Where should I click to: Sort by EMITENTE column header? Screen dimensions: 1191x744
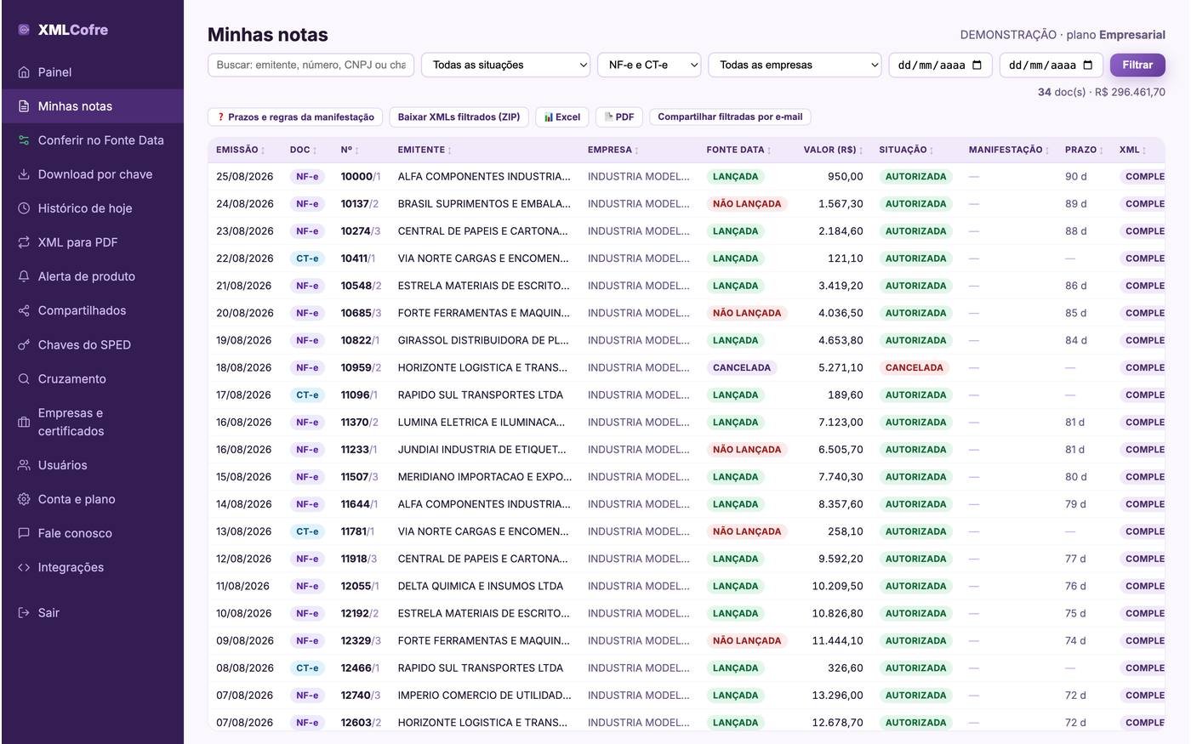pyautogui.click(x=425, y=150)
